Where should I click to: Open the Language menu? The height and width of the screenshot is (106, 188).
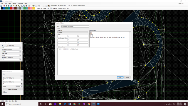click(x=20, y=3)
